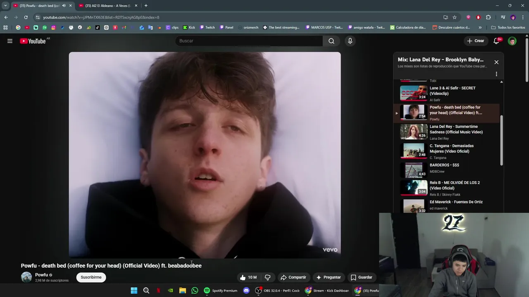The image size is (529, 297).
Task: Open YouTube guide hamburger menu
Action: (10, 41)
